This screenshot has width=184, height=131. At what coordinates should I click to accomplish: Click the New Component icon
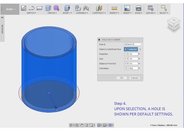coord(78,8)
